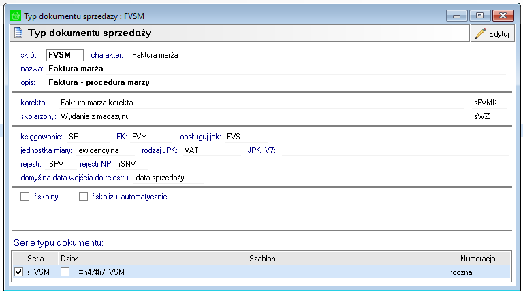The width and height of the screenshot is (523, 296).
Task: Select the skrót field containing FVSM
Action: 64,55
